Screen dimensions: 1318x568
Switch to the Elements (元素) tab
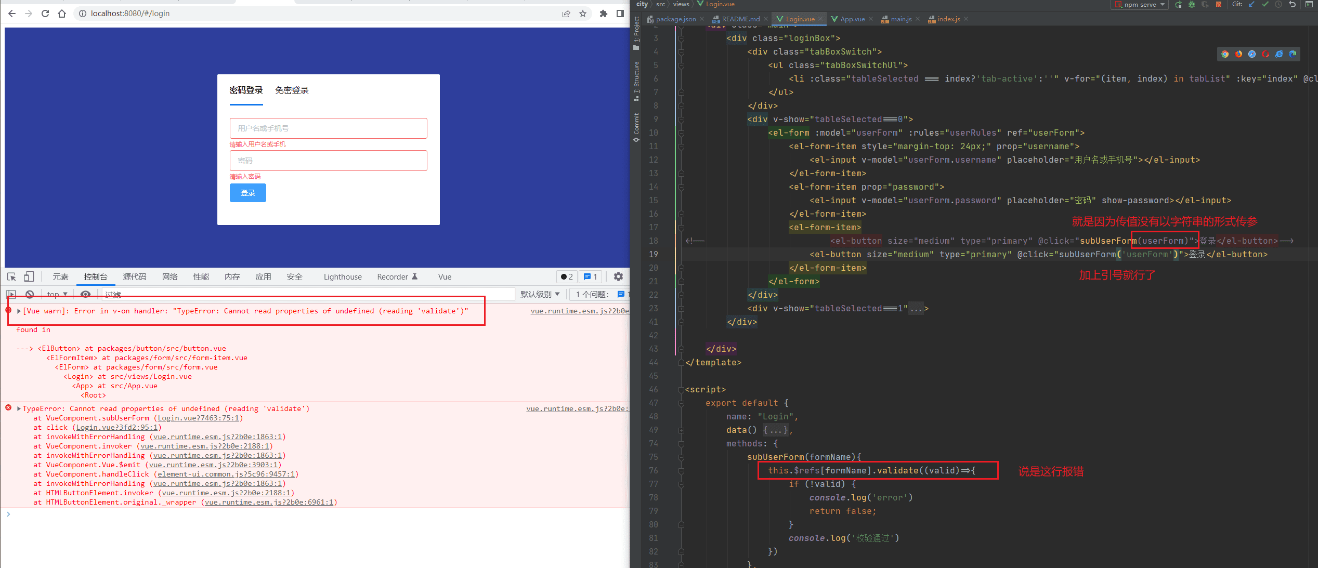click(x=60, y=277)
